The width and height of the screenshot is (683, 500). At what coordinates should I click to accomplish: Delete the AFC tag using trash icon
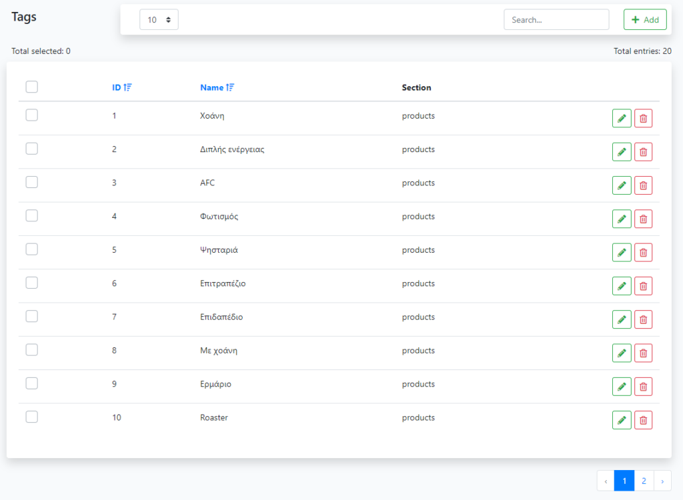[x=643, y=185]
